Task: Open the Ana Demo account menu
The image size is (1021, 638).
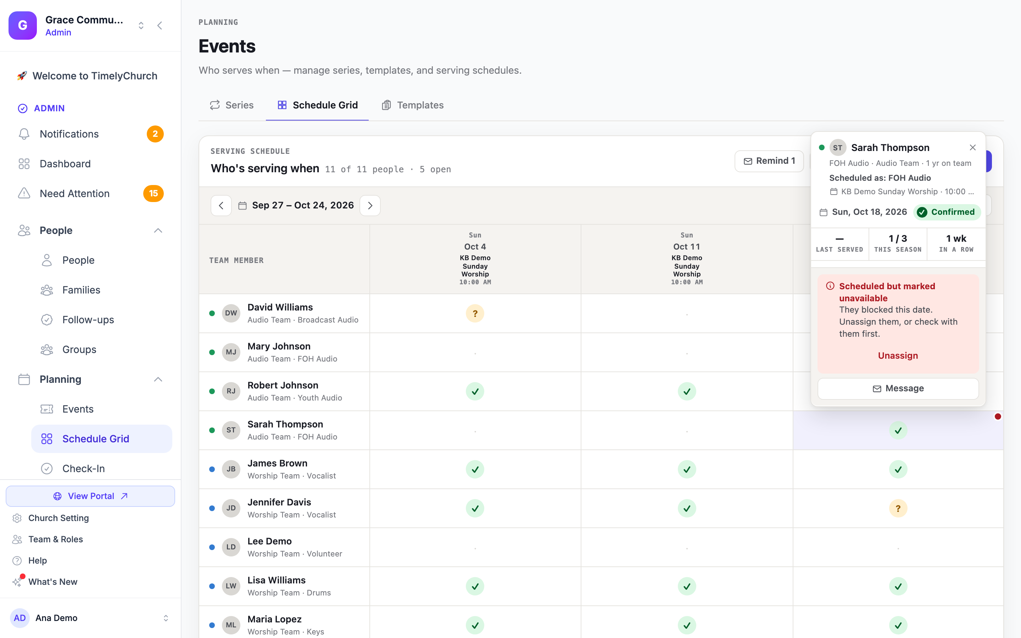Action: click(90, 618)
